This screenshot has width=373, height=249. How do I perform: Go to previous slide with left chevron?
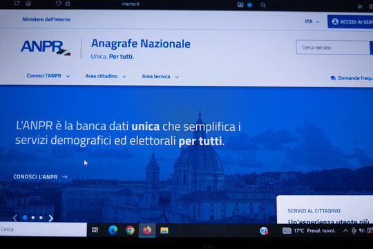pos(15,218)
